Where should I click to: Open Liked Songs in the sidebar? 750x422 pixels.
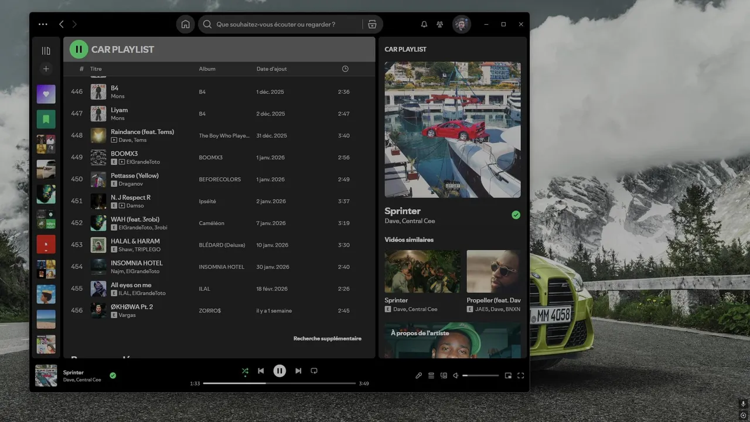(x=46, y=94)
